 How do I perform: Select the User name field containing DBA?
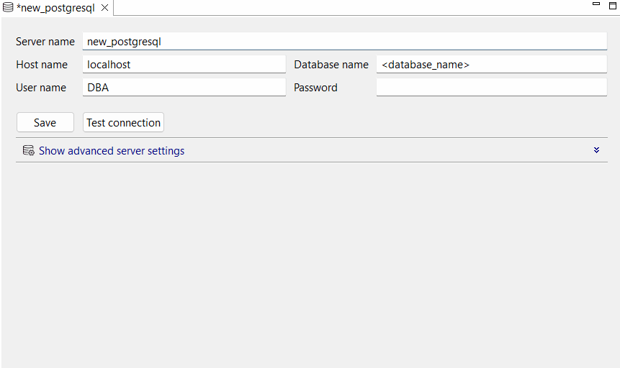[x=184, y=88]
